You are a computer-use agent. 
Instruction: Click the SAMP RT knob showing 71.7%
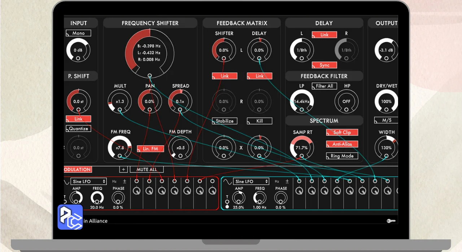[x=302, y=147]
